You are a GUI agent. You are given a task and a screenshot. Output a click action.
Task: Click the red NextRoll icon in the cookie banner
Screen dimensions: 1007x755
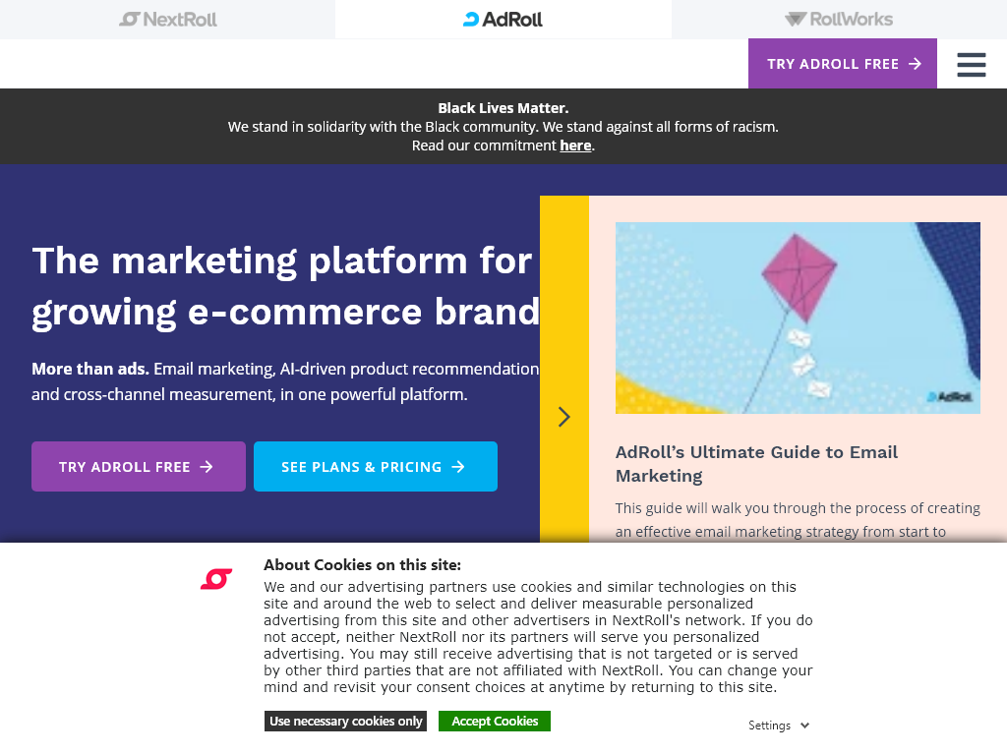pos(215,579)
